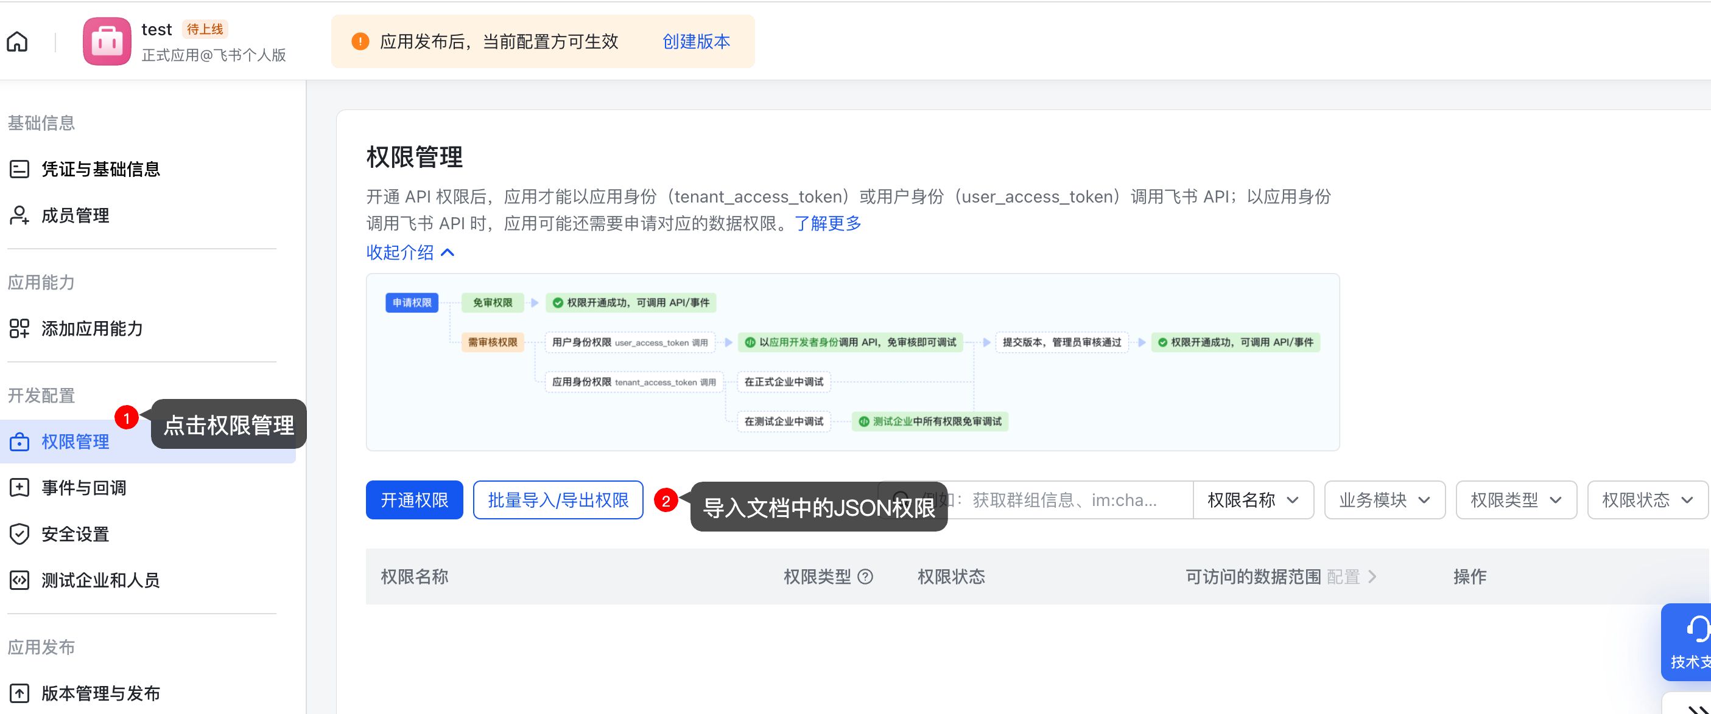Click the 成员管理 person icon
1711x714 pixels.
coord(19,215)
